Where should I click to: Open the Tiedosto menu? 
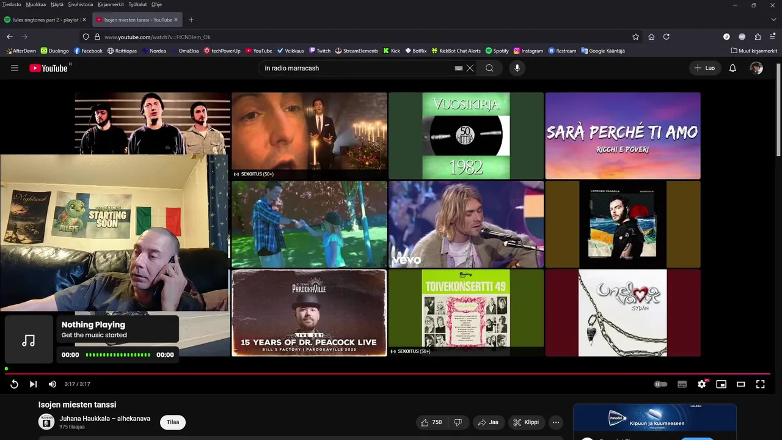12,4
